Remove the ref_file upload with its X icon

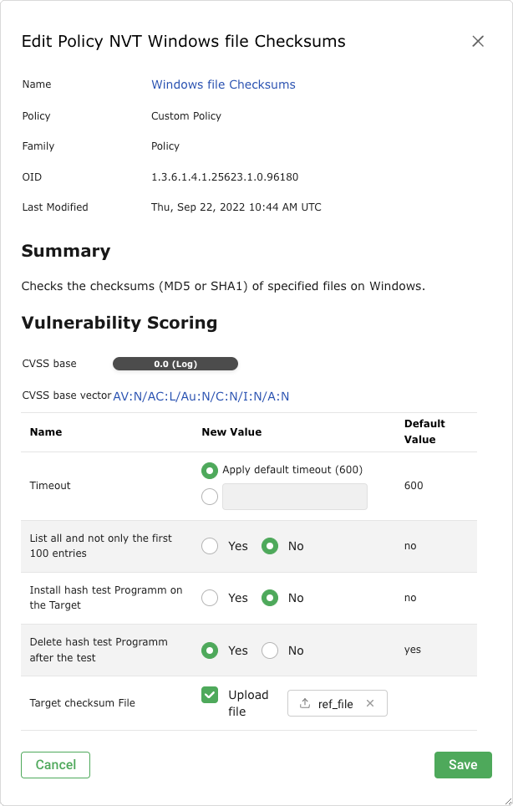click(x=370, y=704)
